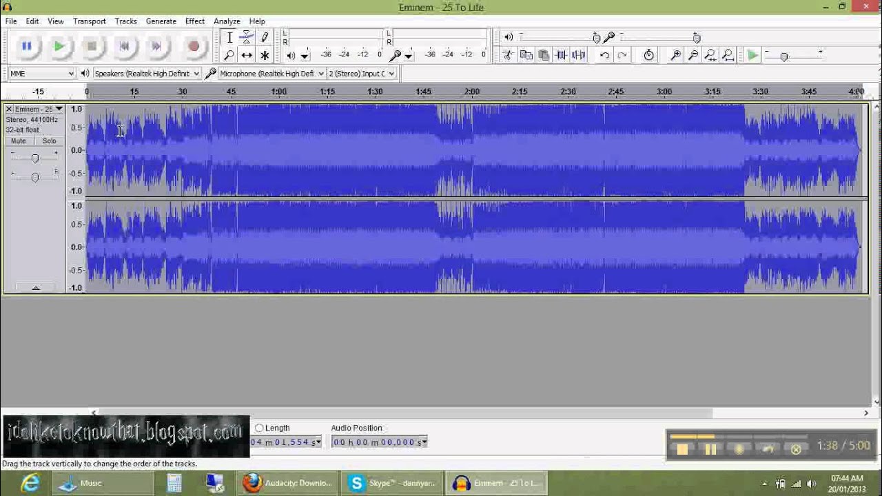Click the Pause transport button
Screen dimensions: 882x496
tap(26, 46)
